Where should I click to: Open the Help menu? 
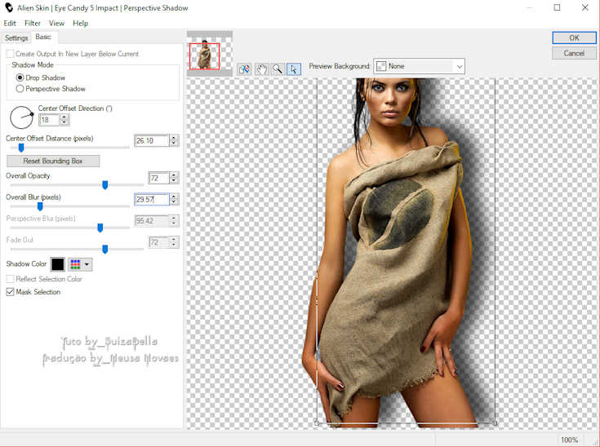tap(80, 24)
